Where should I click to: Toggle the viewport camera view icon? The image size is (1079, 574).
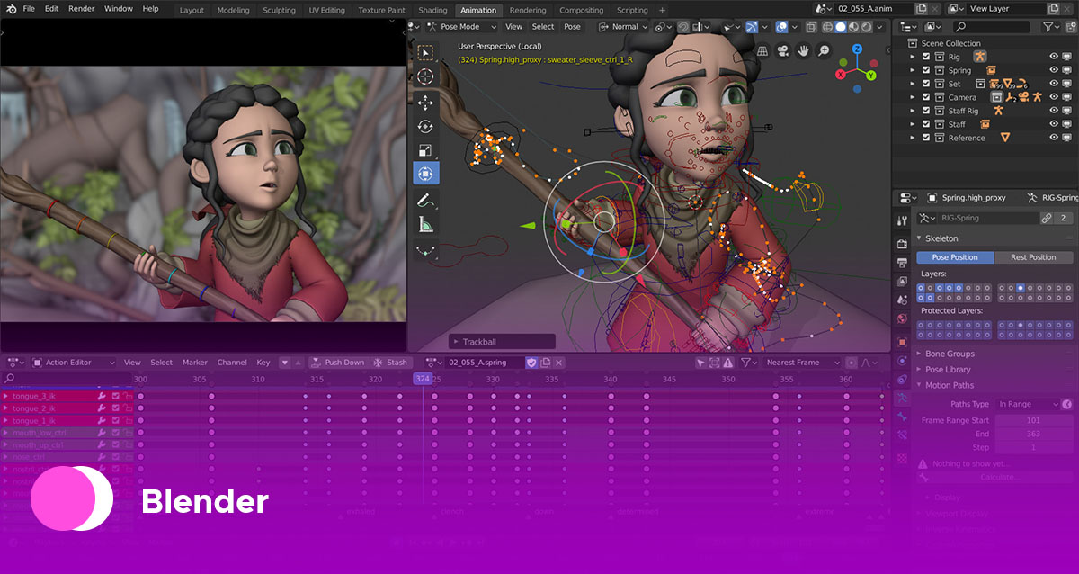click(783, 50)
